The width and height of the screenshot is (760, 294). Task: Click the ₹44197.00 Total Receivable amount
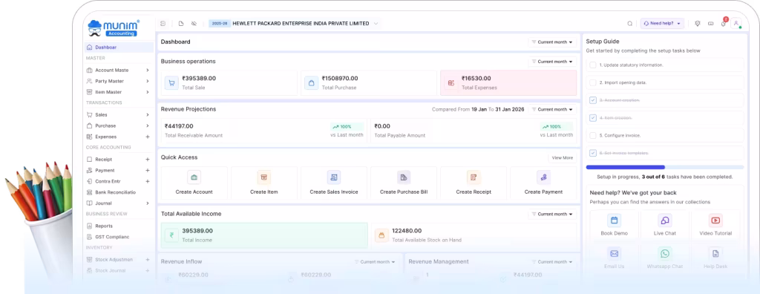click(x=179, y=126)
